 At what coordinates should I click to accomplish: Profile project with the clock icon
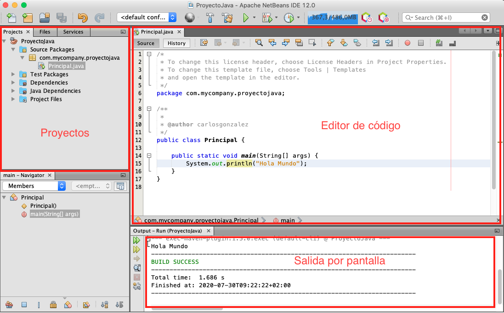click(289, 17)
